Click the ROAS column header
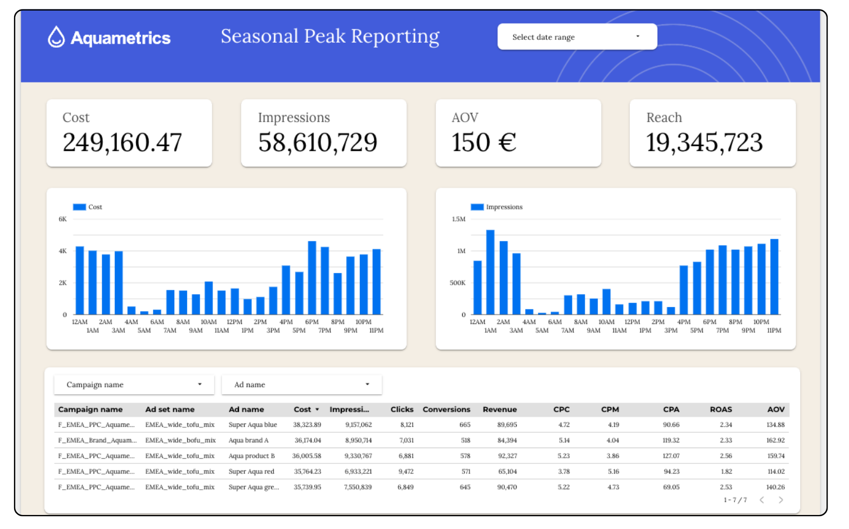The image size is (849, 529). coord(720,409)
